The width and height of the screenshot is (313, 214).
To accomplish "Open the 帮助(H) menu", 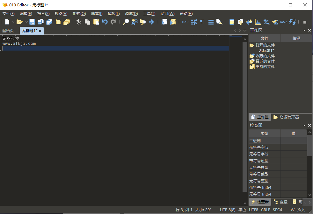I will coord(186,14).
